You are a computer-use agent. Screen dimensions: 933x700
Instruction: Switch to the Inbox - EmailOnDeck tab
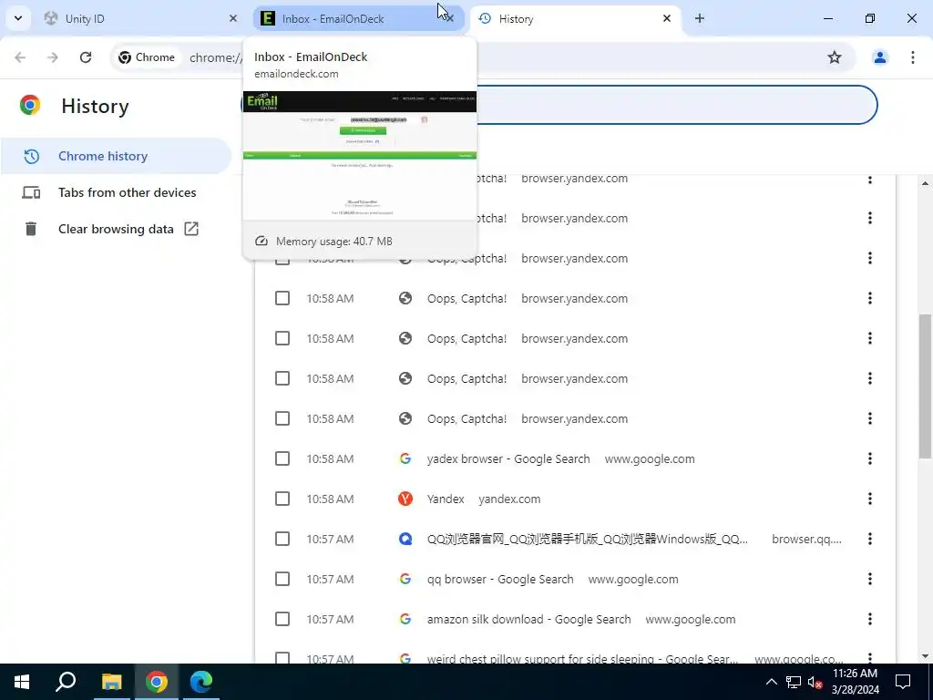358,18
